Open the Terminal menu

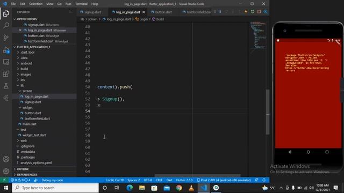coord(81,4)
